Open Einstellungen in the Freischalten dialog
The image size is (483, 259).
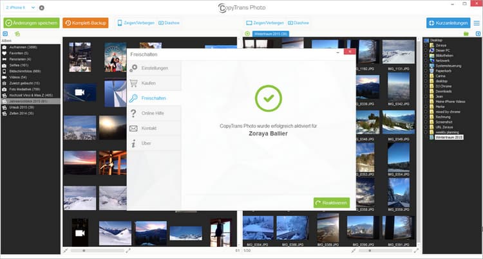(154, 68)
